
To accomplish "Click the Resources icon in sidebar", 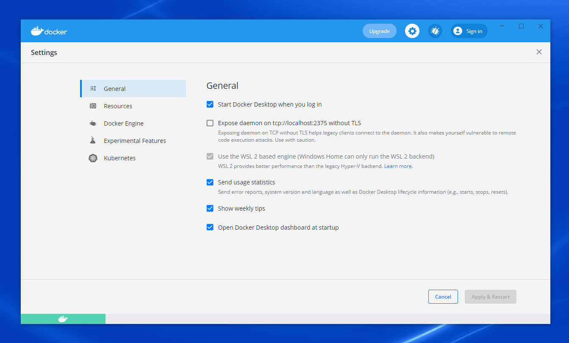I will [93, 106].
